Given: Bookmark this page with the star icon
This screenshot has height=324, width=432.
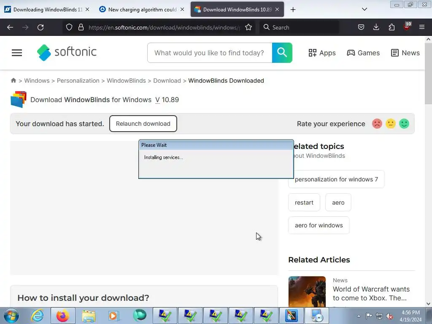Looking at the screenshot, I should (248, 27).
